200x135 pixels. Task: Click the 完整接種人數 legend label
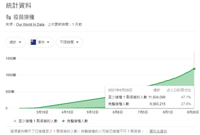click(77, 121)
